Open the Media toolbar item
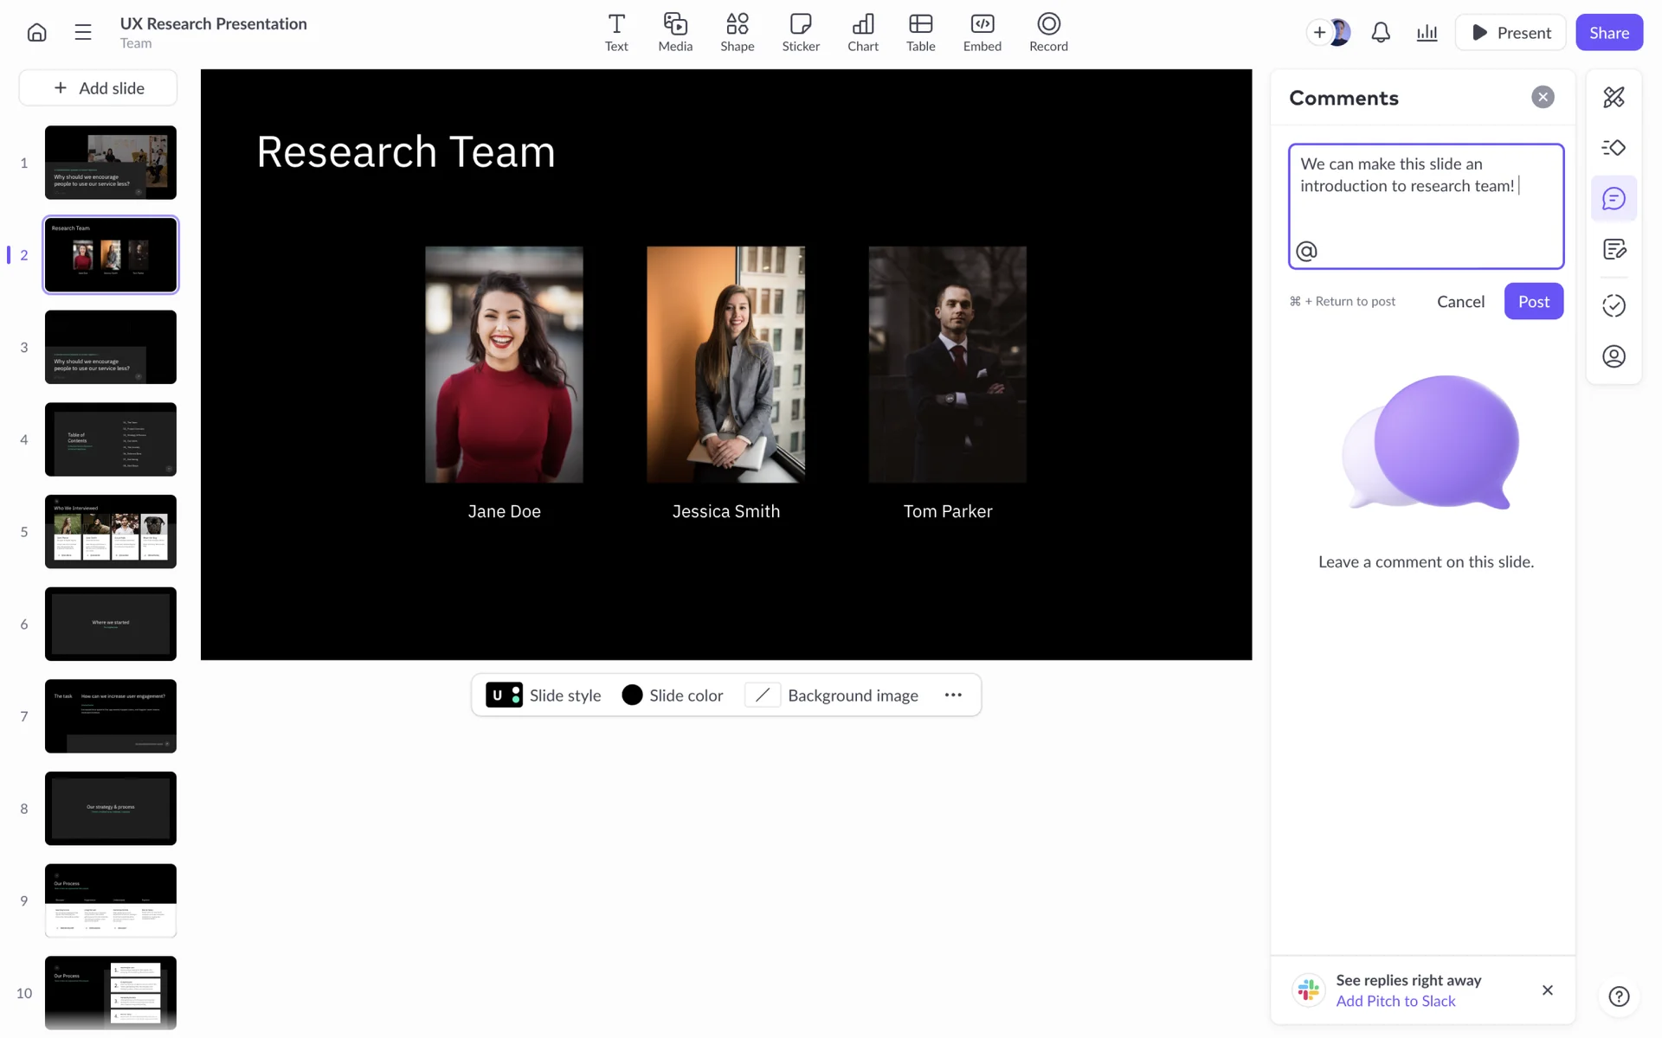Image resolution: width=1662 pixels, height=1038 pixels. tap(674, 32)
